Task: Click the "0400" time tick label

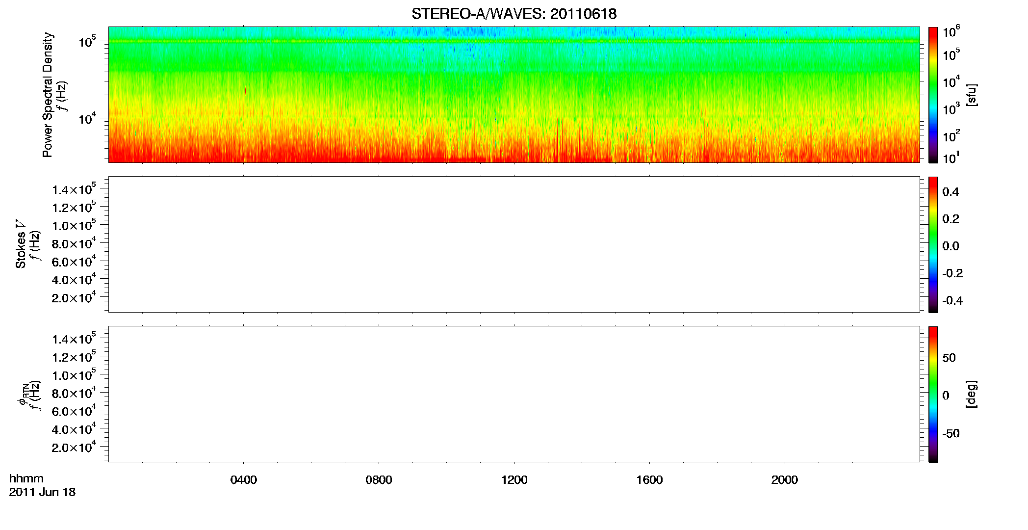Action: [244, 480]
